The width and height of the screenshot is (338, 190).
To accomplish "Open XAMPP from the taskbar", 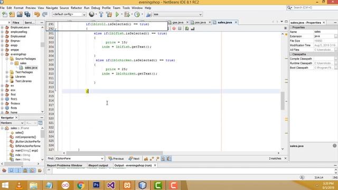I will (127, 185).
